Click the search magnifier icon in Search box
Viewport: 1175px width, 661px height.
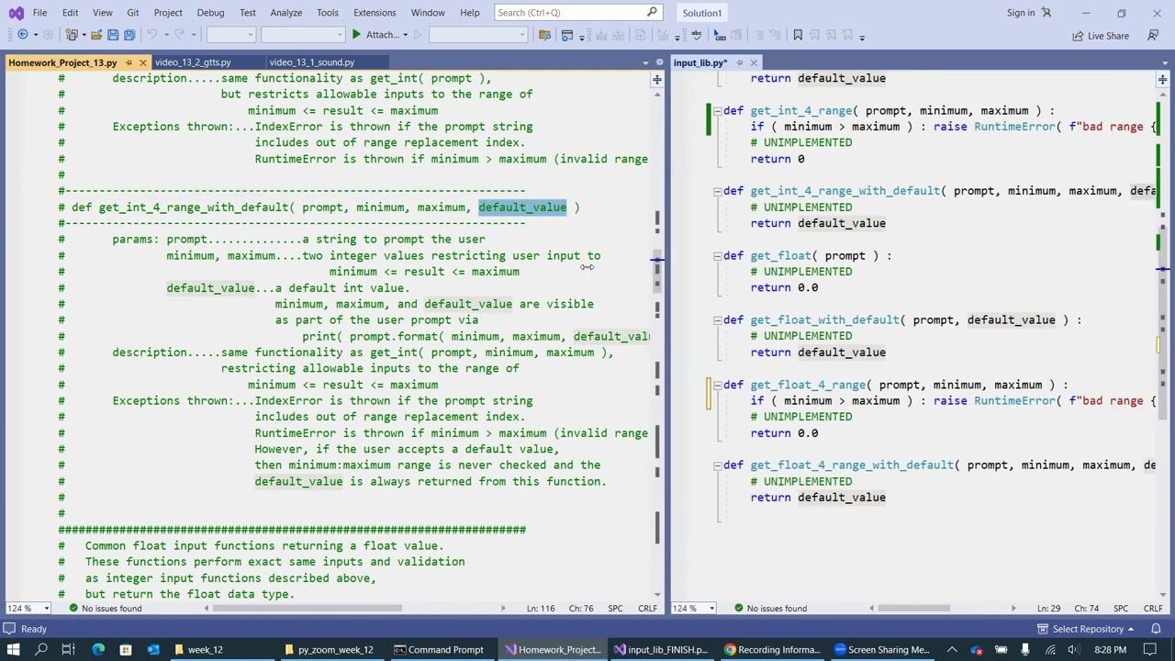coord(652,13)
